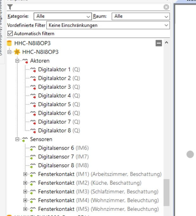Select Fensterkontakt (IM3) Schlafzimmer row text
This screenshot has height=216, width=196.
click(98, 192)
